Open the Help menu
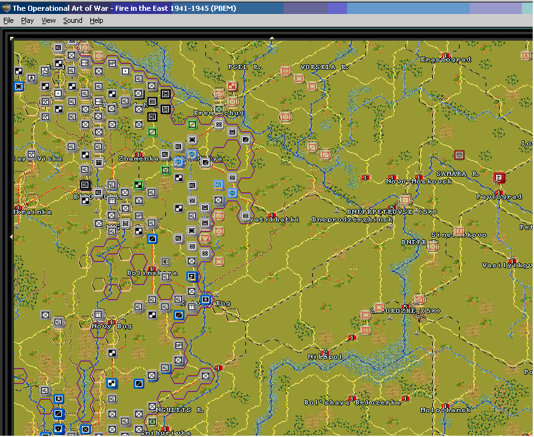534x437 pixels. click(x=97, y=20)
